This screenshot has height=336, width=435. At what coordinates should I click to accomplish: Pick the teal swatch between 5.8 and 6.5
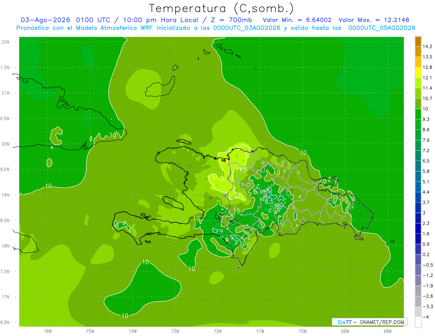418,166
